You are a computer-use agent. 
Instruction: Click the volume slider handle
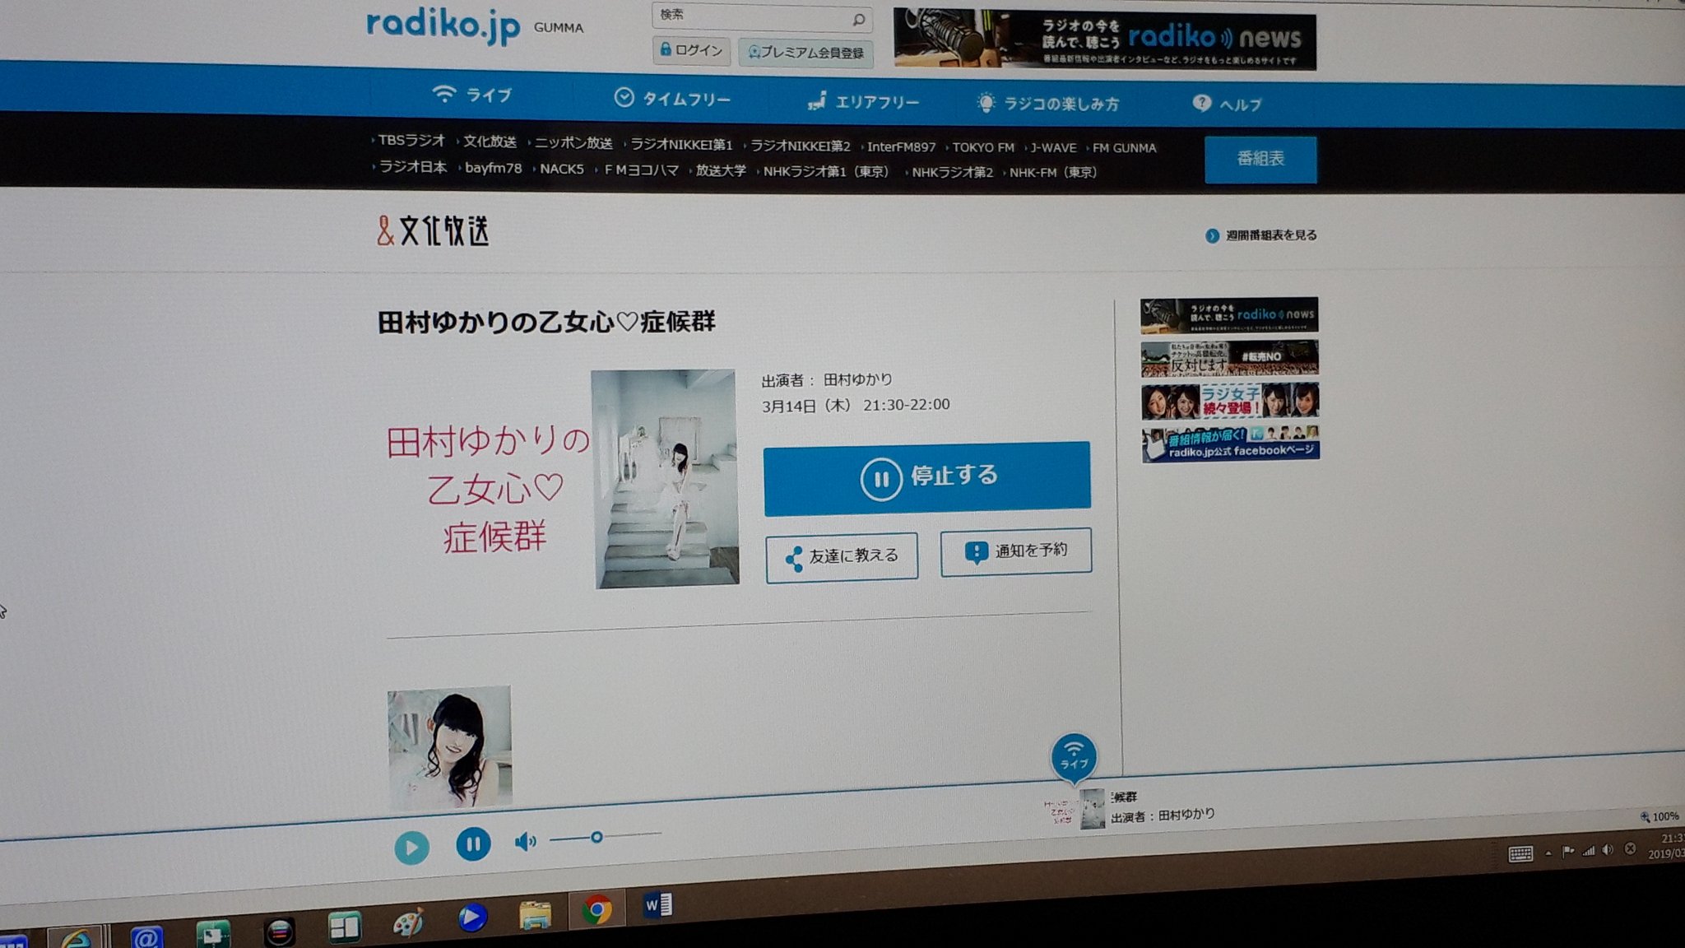coord(596,837)
